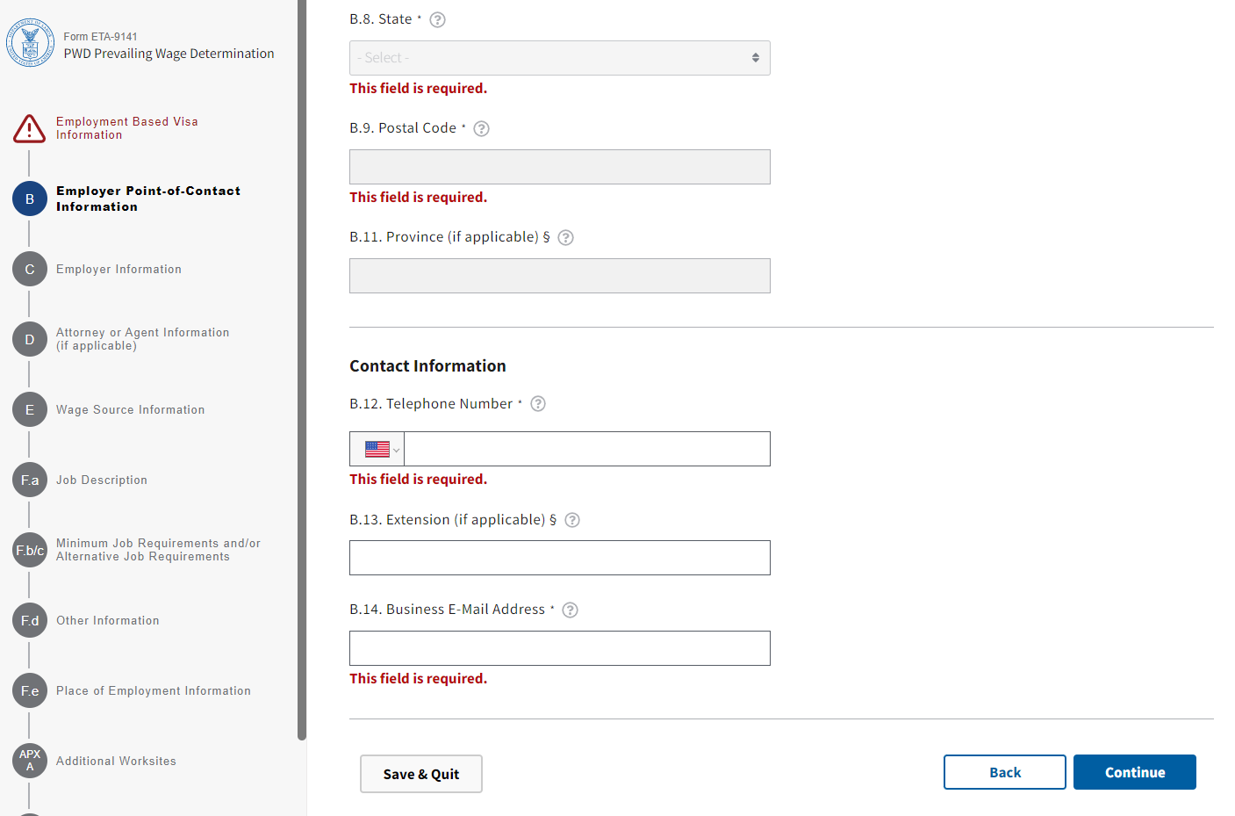The width and height of the screenshot is (1235, 816).
Task: Click the Department of Labor seal logo
Action: pos(30,43)
